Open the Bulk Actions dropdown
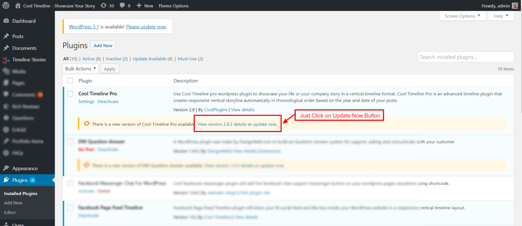Image resolution: width=522 pixels, height=226 pixels. click(80, 68)
